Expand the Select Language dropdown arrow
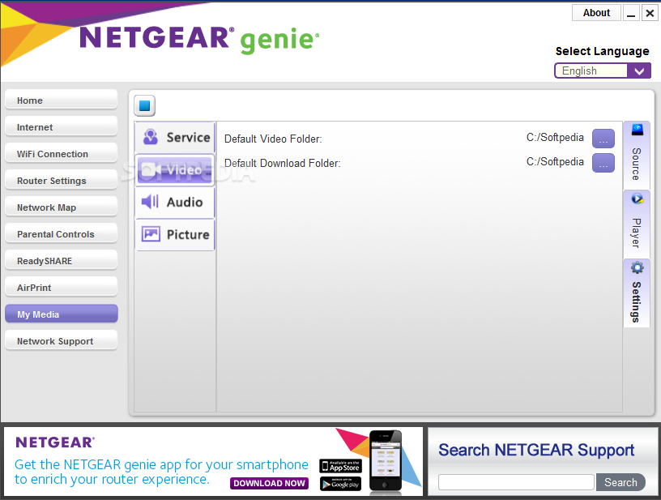This screenshot has width=661, height=500. 639,71
